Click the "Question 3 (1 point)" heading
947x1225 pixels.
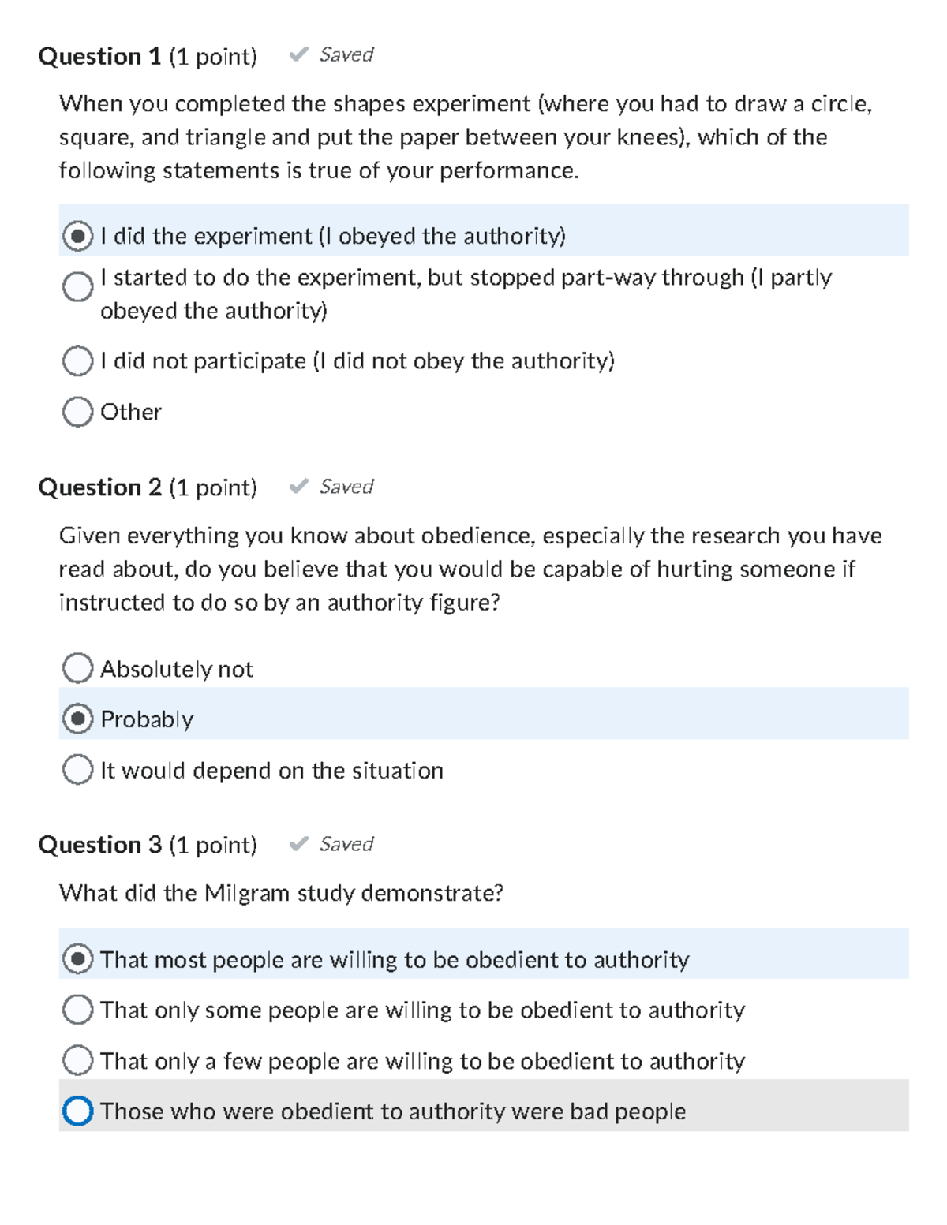coord(150,844)
